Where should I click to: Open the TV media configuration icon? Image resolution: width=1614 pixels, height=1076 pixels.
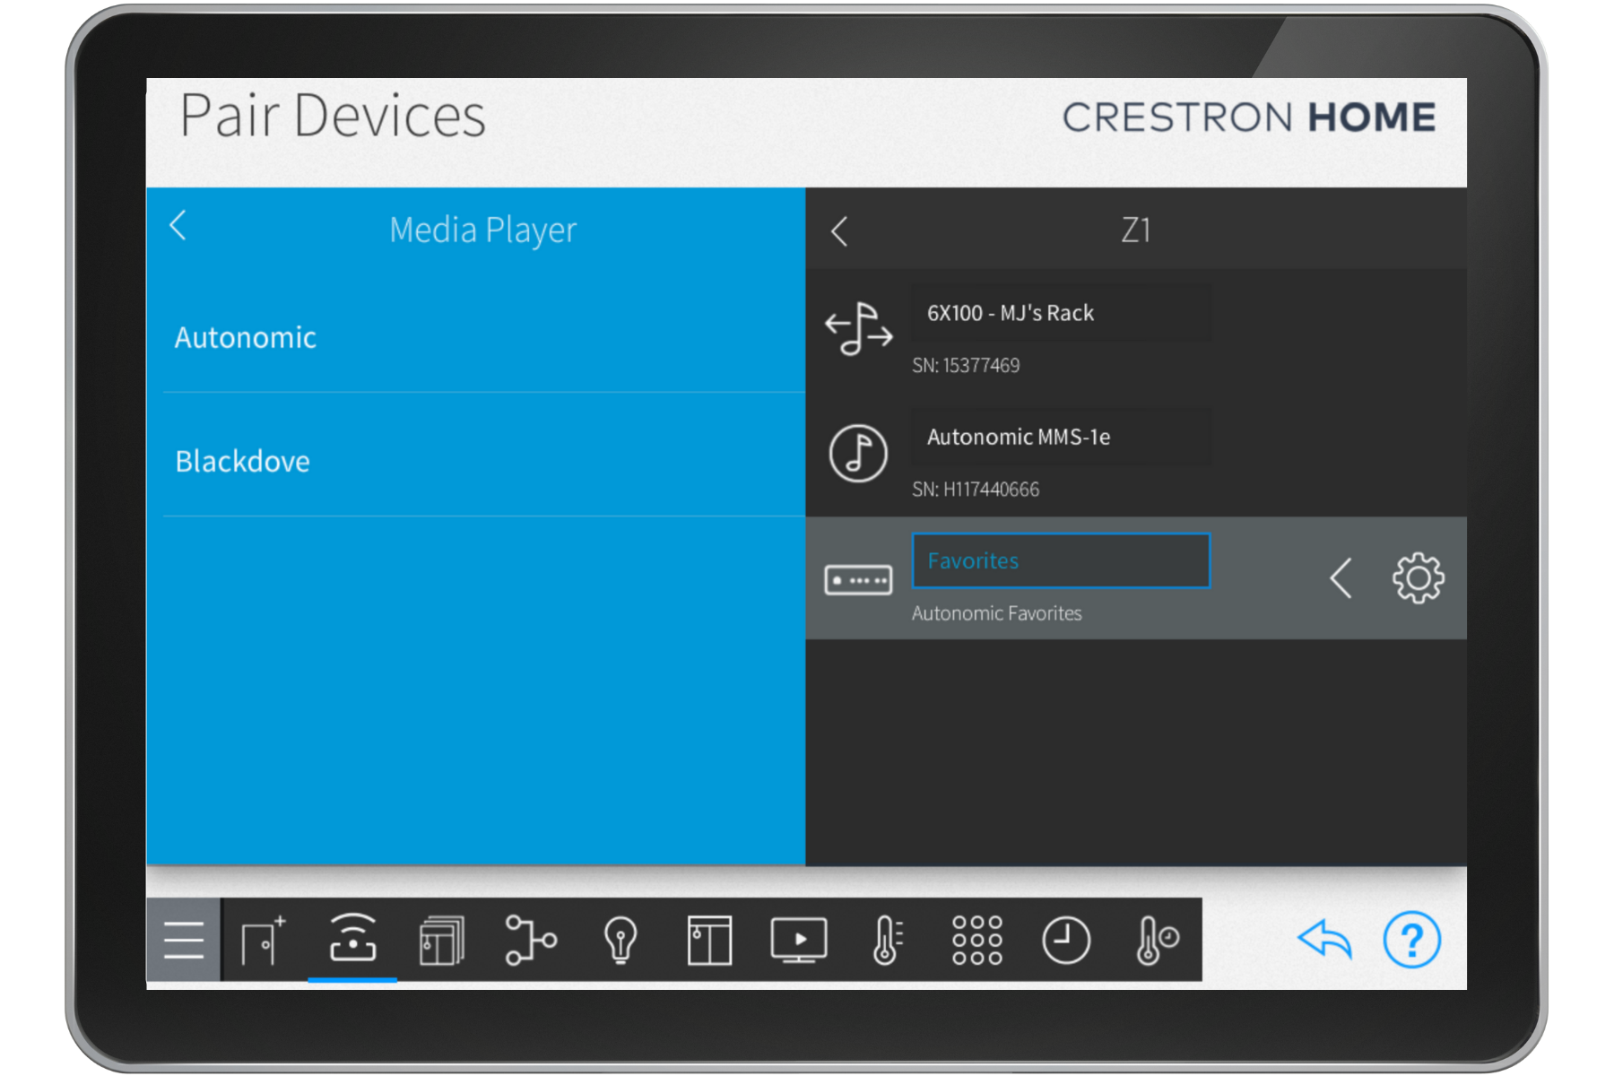click(799, 940)
